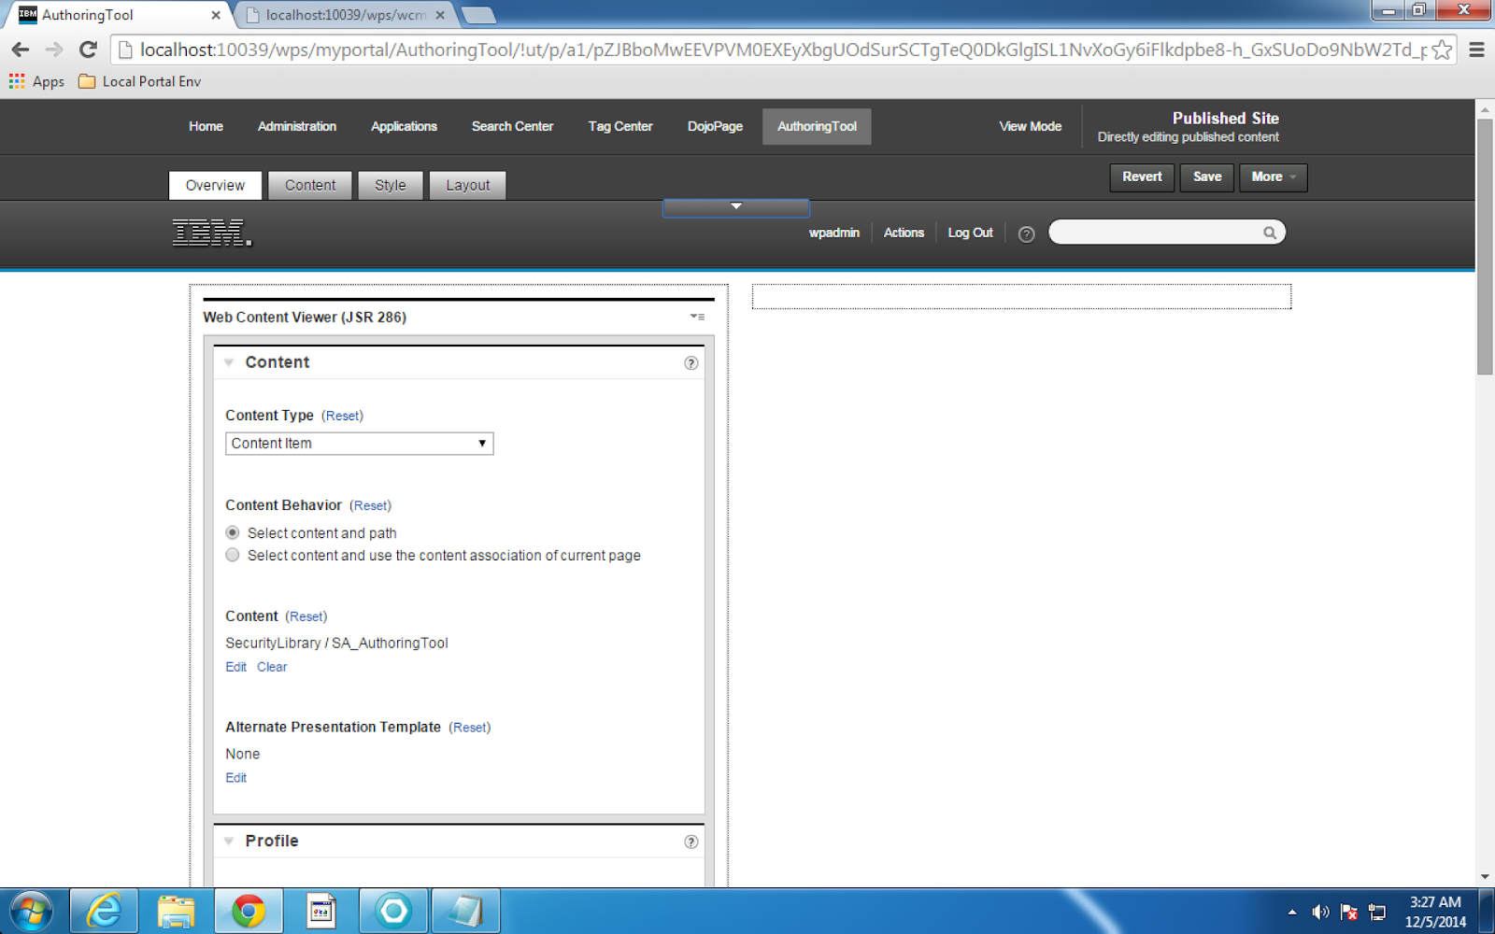The width and height of the screenshot is (1495, 934).
Task: Switch to the Content tab
Action: [310, 185]
